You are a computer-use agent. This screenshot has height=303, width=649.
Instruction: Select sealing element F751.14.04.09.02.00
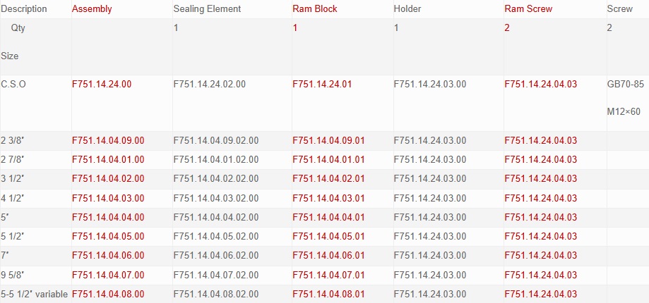click(x=216, y=140)
